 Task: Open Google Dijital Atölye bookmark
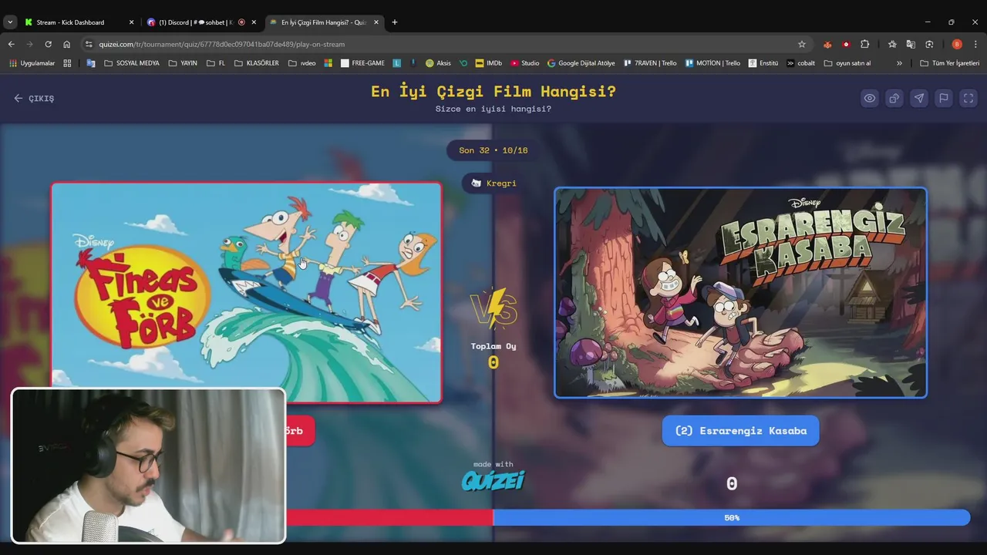[x=581, y=63]
